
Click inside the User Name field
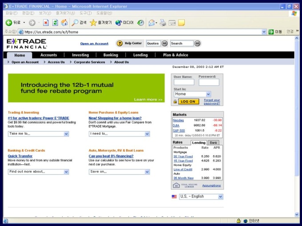(184, 82)
